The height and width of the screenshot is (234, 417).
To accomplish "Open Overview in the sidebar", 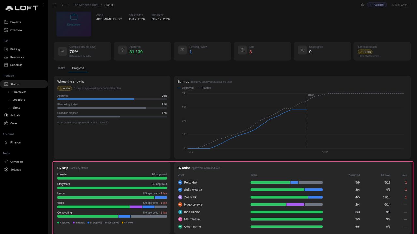I will point(24,30).
